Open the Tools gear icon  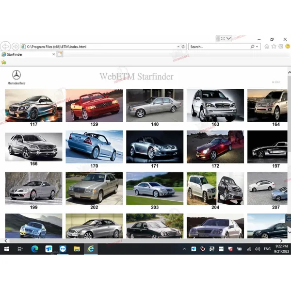(x=281, y=47)
